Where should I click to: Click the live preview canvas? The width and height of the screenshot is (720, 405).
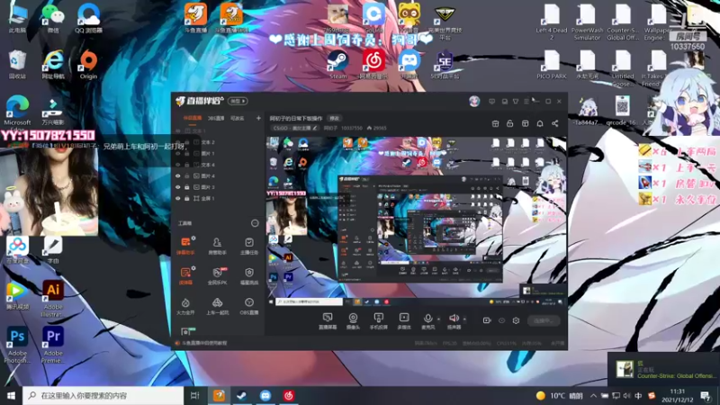tap(416, 220)
